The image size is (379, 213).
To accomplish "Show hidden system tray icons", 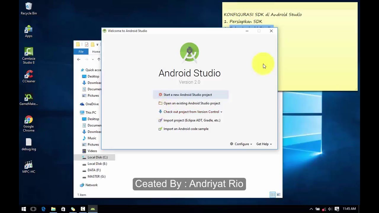I will 311,209.
